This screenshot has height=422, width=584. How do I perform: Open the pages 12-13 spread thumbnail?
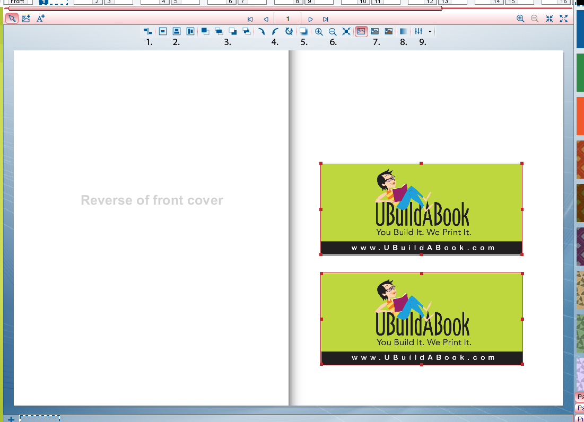click(437, 2)
